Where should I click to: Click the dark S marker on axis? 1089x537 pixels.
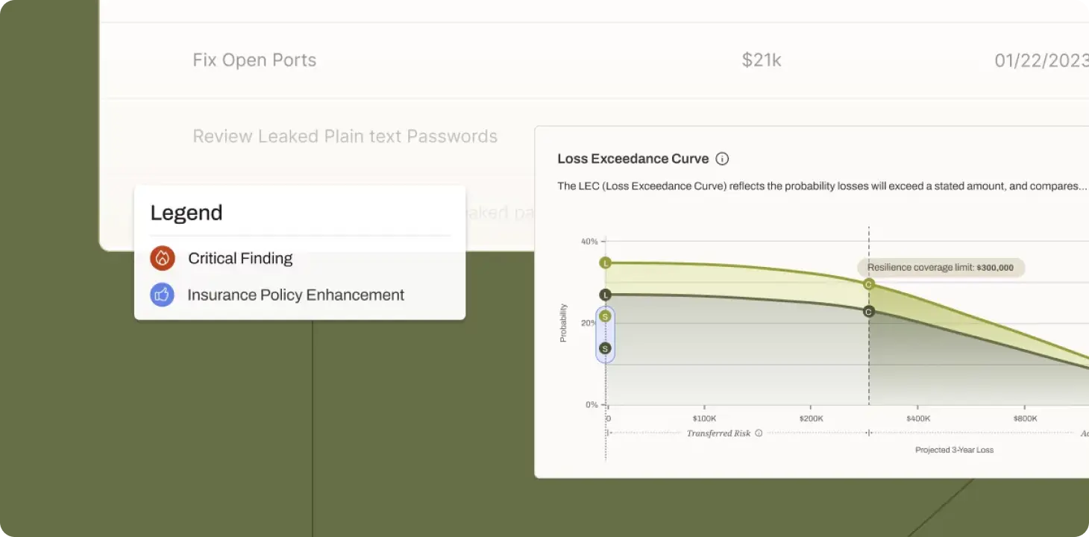click(605, 348)
